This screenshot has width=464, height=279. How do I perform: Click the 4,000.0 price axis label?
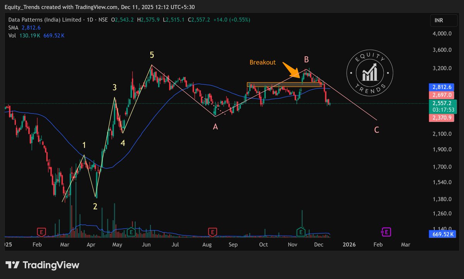tap(442, 34)
